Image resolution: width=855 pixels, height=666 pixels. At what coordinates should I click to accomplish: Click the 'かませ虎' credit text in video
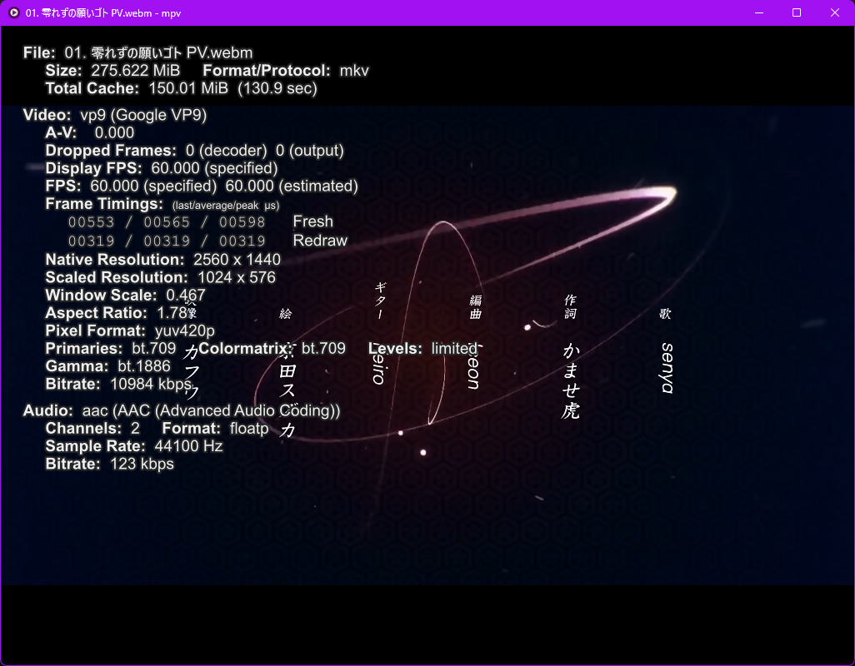click(x=570, y=381)
